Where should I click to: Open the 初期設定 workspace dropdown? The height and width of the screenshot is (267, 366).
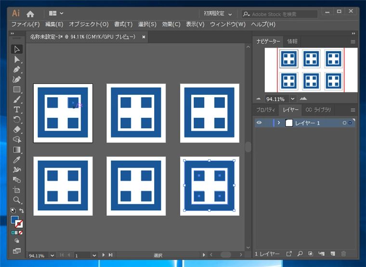point(218,14)
